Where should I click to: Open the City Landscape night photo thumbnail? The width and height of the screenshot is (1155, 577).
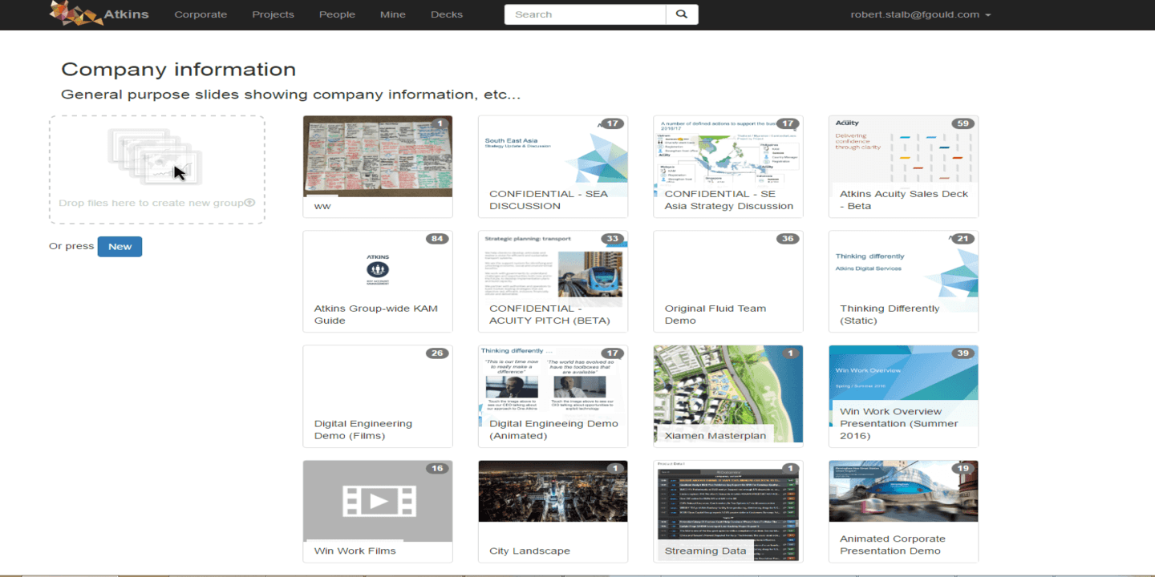pyautogui.click(x=553, y=491)
